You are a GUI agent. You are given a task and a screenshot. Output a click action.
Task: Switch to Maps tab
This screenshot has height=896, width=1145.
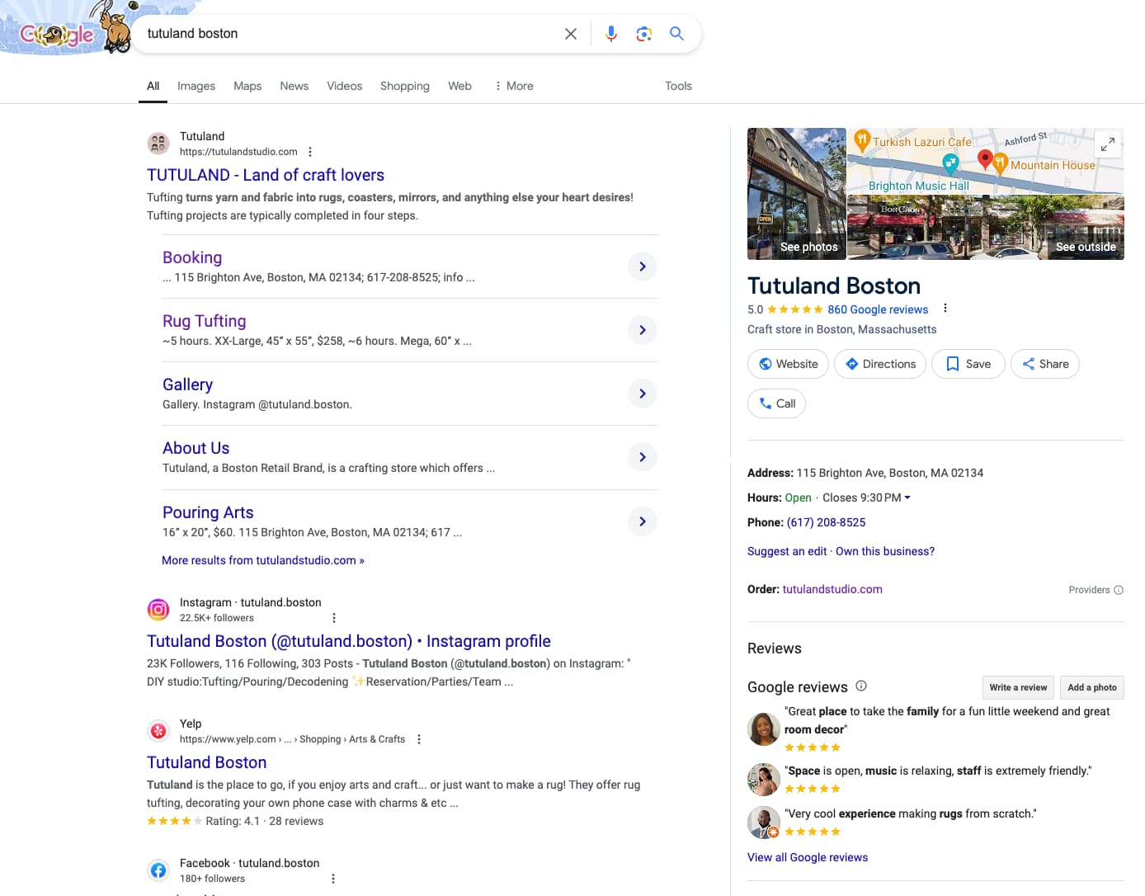pyautogui.click(x=247, y=86)
